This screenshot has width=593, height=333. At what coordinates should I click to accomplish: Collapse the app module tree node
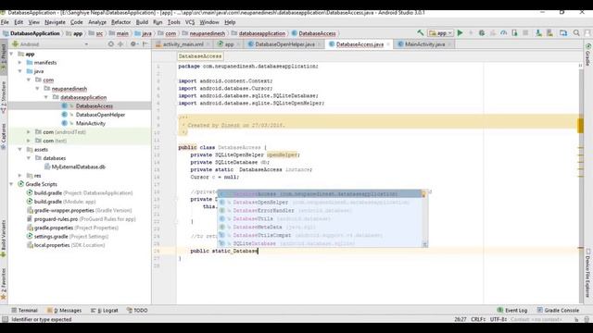[11, 54]
